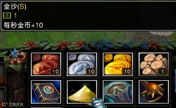
Task: Select the copper coins item
Action: point(46,64)
